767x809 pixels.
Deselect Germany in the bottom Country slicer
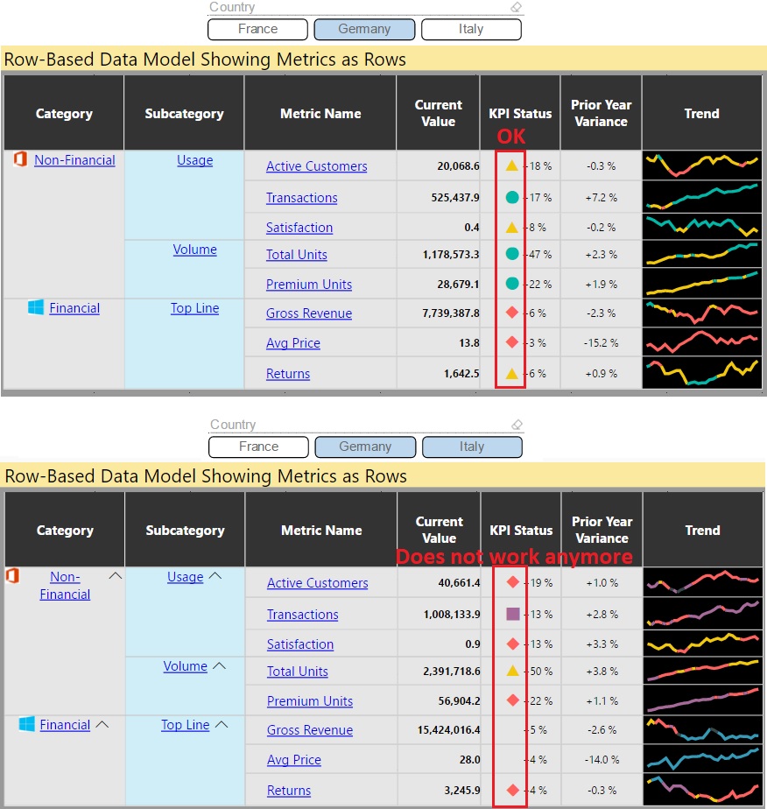click(x=365, y=447)
